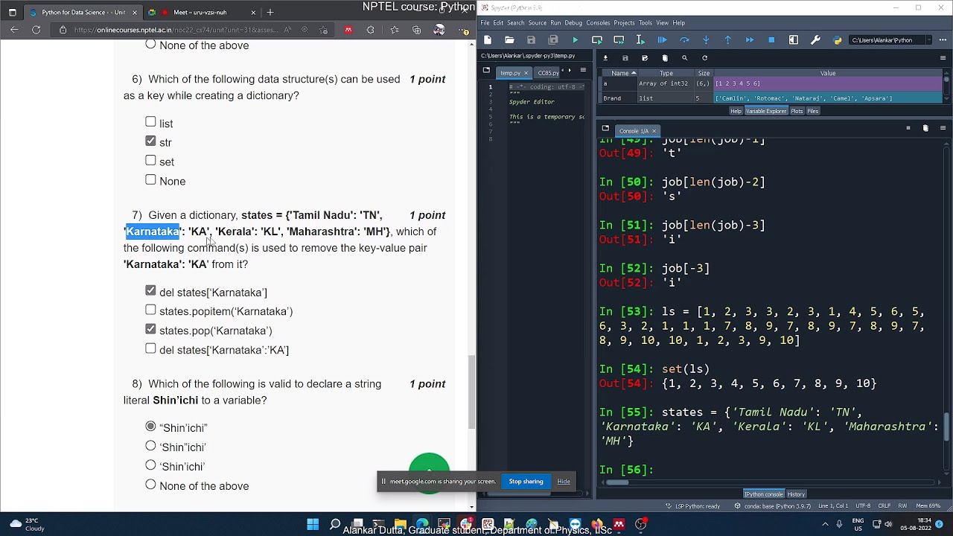
Task: Run cell and advance icon
Action: [619, 40]
